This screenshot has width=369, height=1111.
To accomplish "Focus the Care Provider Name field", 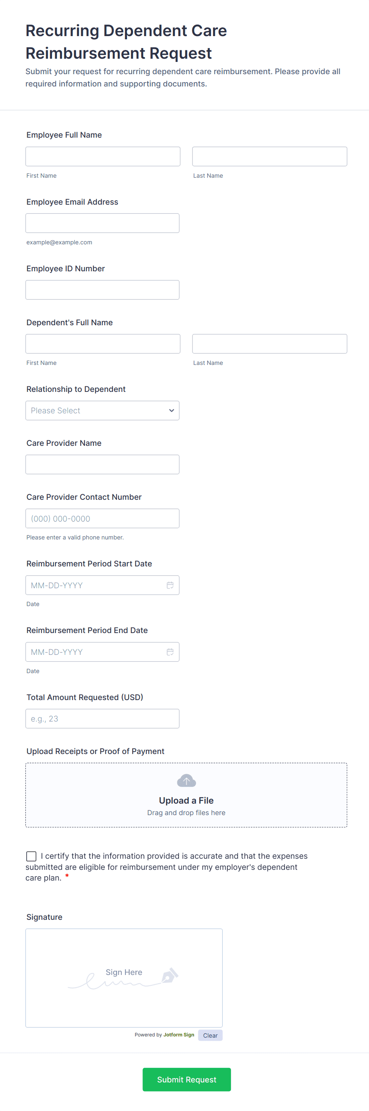I will click(x=102, y=464).
